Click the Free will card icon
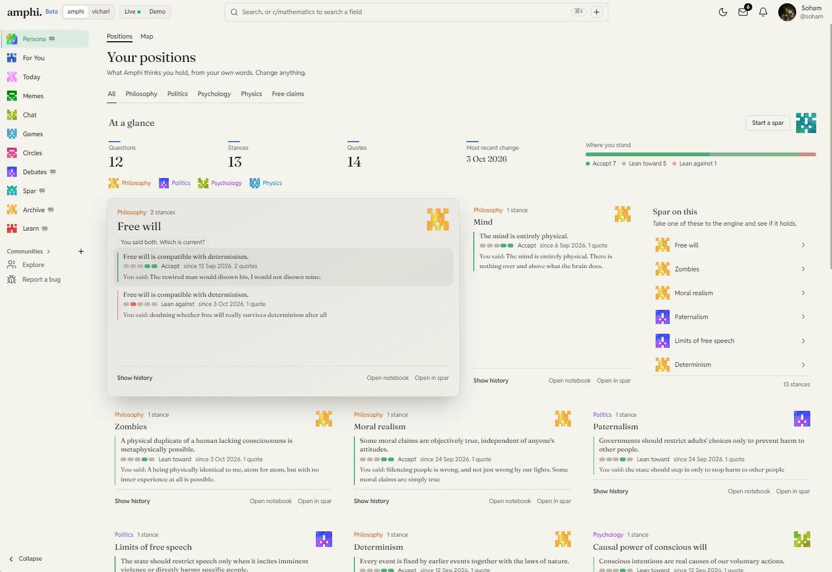 coord(437,219)
